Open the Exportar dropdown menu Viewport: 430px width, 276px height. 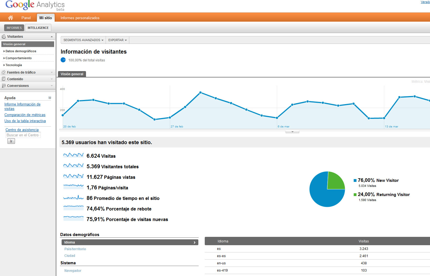[x=117, y=40]
